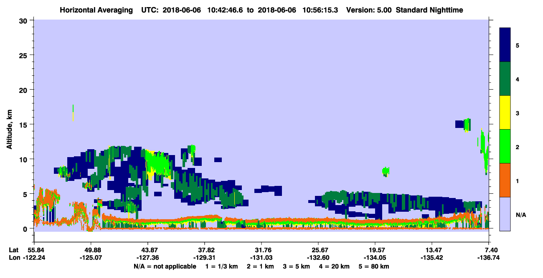Click legend text '5 = 80 km'
The width and height of the screenshot is (543, 278).
click(375, 266)
